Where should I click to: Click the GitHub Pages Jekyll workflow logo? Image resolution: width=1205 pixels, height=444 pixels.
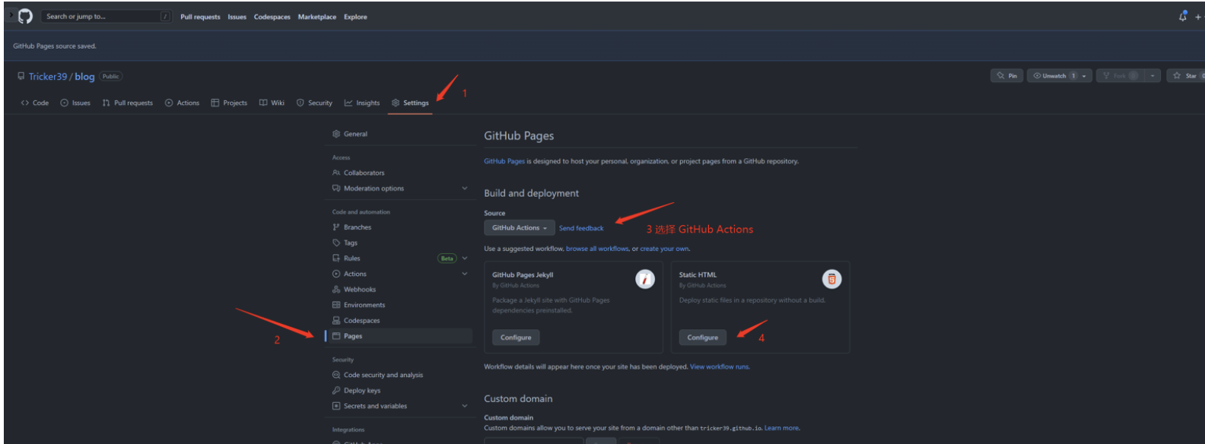[645, 279]
